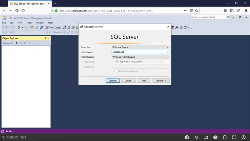Open the Server name dropdown arrow
Viewport: 250px width, 141px height.
[x=167, y=52]
